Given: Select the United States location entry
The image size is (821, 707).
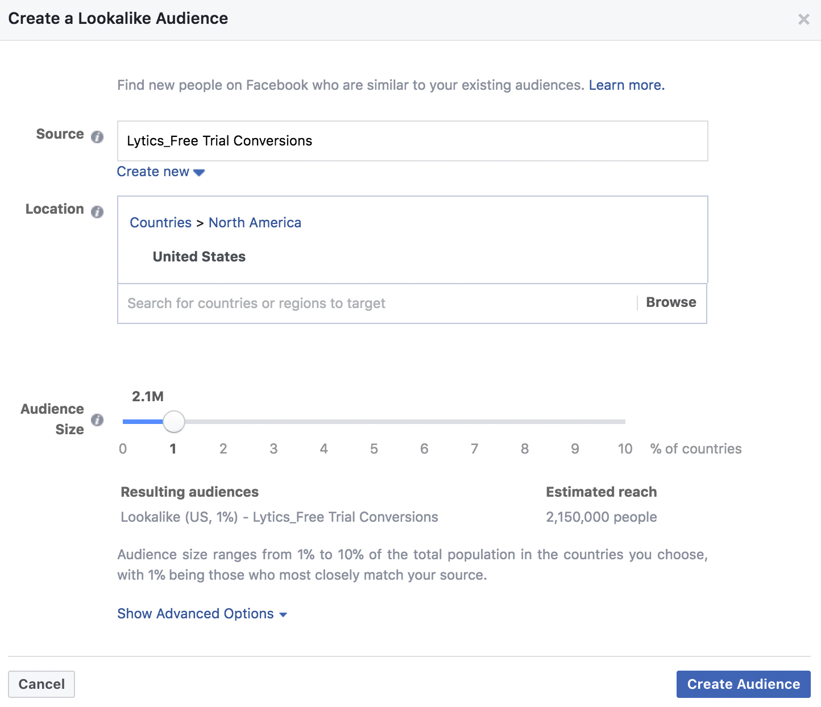Looking at the screenshot, I should pyautogui.click(x=199, y=257).
